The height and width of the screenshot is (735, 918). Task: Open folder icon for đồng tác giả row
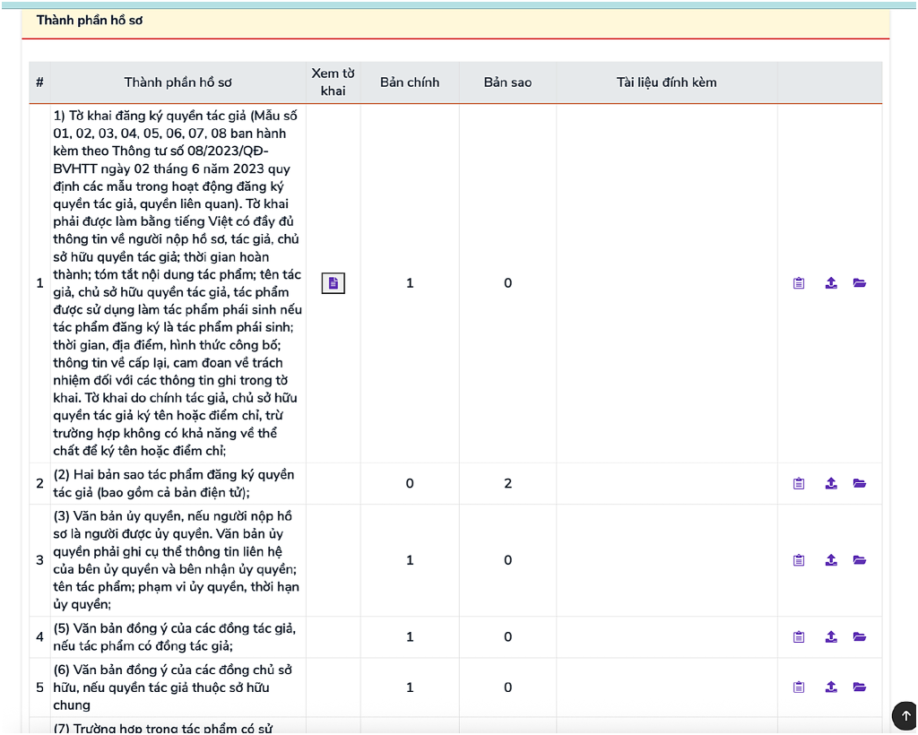click(860, 636)
